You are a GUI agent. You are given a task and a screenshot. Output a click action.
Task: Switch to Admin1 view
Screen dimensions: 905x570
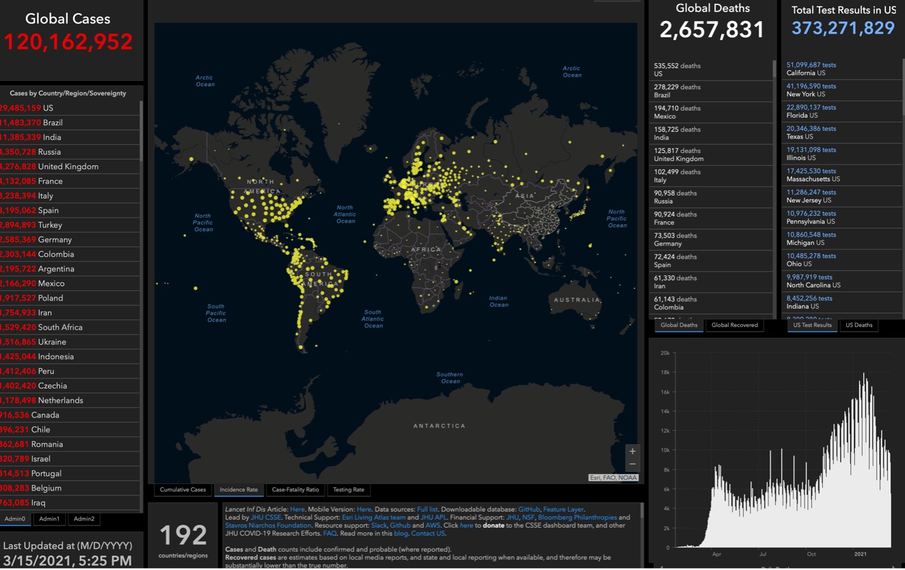[x=49, y=519]
